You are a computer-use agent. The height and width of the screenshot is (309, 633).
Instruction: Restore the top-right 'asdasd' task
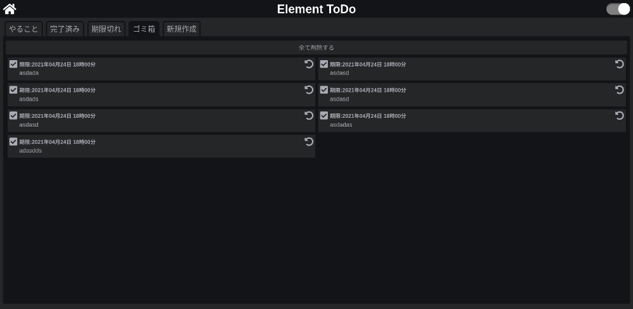coord(619,64)
